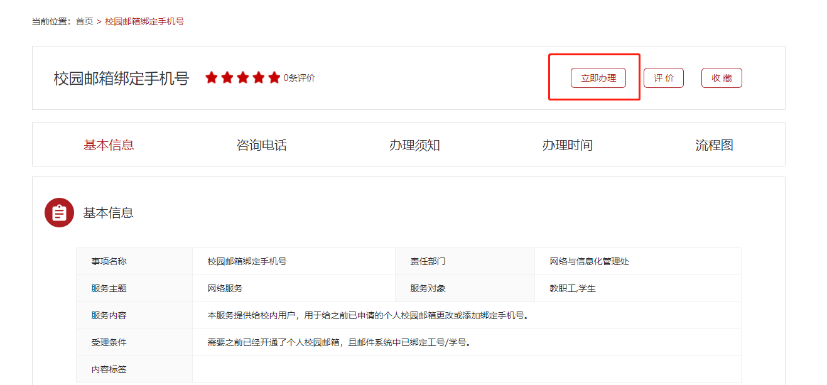The height and width of the screenshot is (385, 827).
Task: Select the 办理须知 tab
Action: point(414,145)
